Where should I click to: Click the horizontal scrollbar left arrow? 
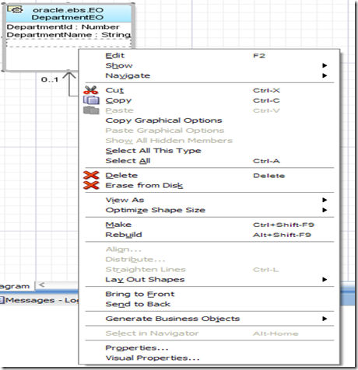(41, 285)
